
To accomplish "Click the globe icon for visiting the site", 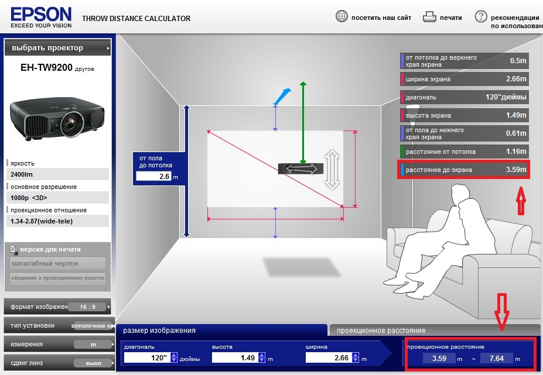I will point(341,16).
